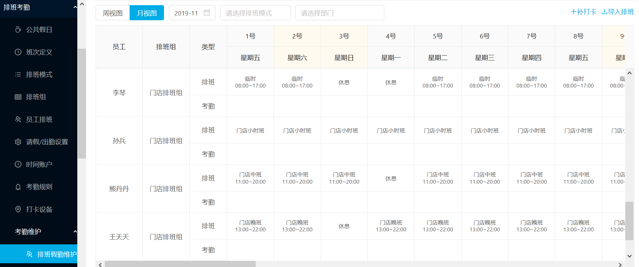The width and height of the screenshot is (639, 267).
Task: Click 李琴 临时 shift on 7号
Action: (532, 82)
